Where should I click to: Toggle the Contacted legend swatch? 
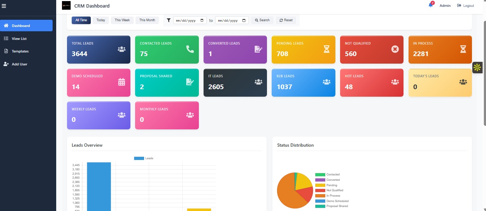point(320,175)
